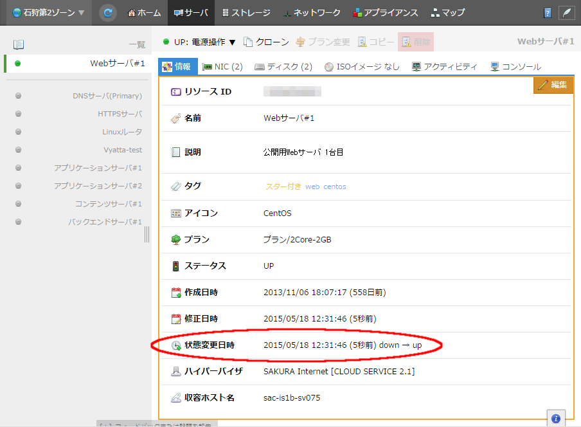581x427 pixels.
Task: Click the book icon above the server list
Action: click(19, 44)
